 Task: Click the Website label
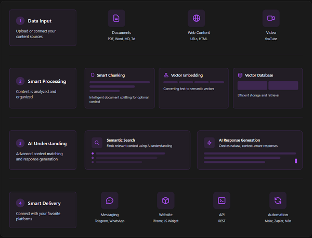tap(165, 215)
